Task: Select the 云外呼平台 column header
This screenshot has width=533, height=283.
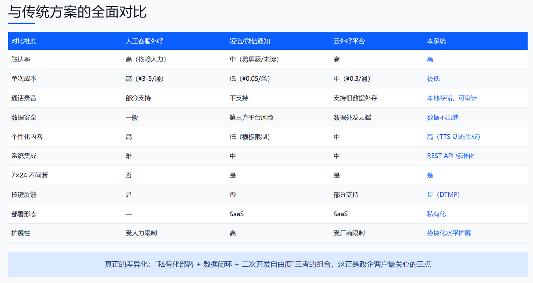Action: (x=349, y=41)
